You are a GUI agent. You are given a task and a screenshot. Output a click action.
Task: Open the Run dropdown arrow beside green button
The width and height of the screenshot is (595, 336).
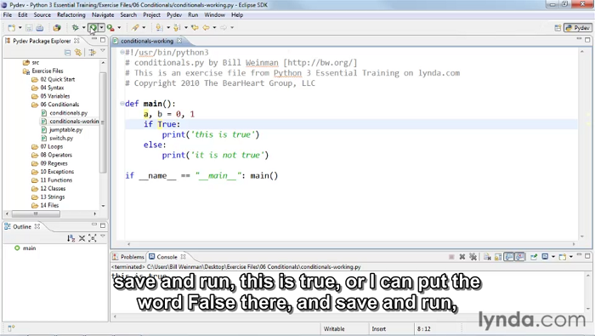[x=101, y=27]
